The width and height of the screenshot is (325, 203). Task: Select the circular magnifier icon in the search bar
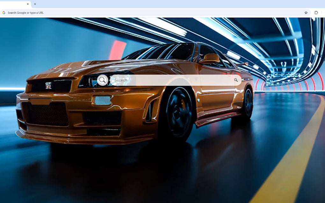point(102,80)
